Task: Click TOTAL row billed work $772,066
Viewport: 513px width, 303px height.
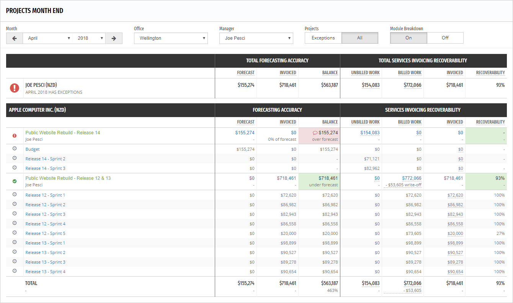Action: click(x=412, y=283)
